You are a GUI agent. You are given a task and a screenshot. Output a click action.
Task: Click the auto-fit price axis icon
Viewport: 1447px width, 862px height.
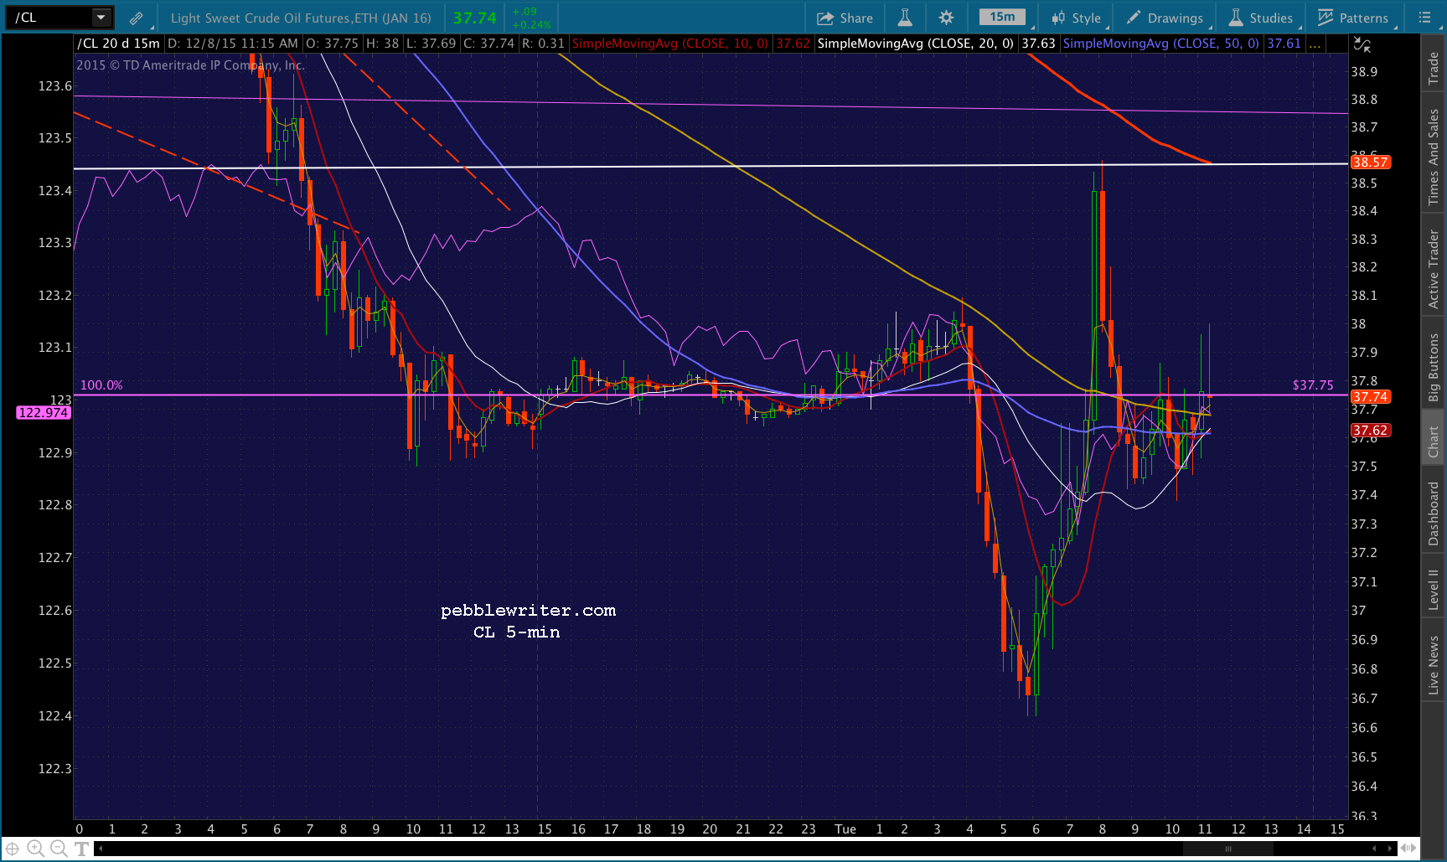(x=1362, y=45)
